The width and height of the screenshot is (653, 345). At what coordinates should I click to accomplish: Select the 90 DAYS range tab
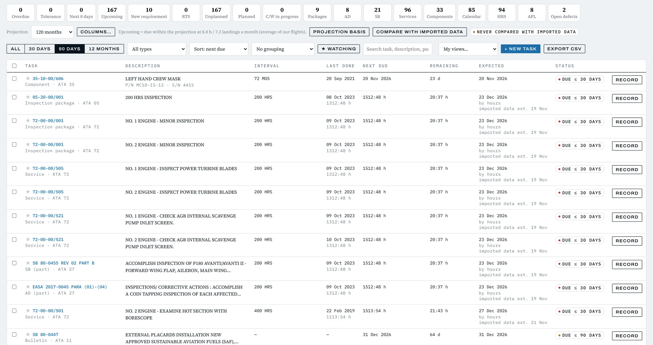(70, 49)
